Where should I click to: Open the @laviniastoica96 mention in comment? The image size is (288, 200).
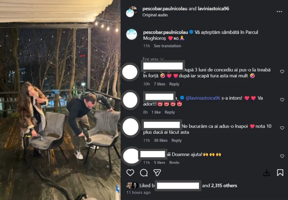(x=203, y=98)
